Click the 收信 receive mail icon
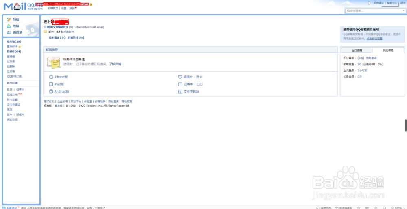407x209 pixels. tap(9, 26)
